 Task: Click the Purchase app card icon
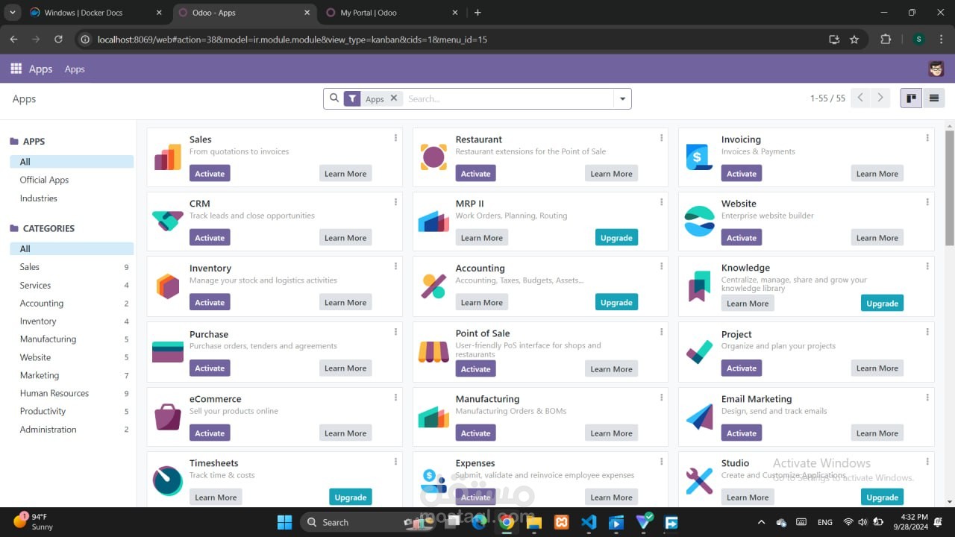(x=168, y=352)
